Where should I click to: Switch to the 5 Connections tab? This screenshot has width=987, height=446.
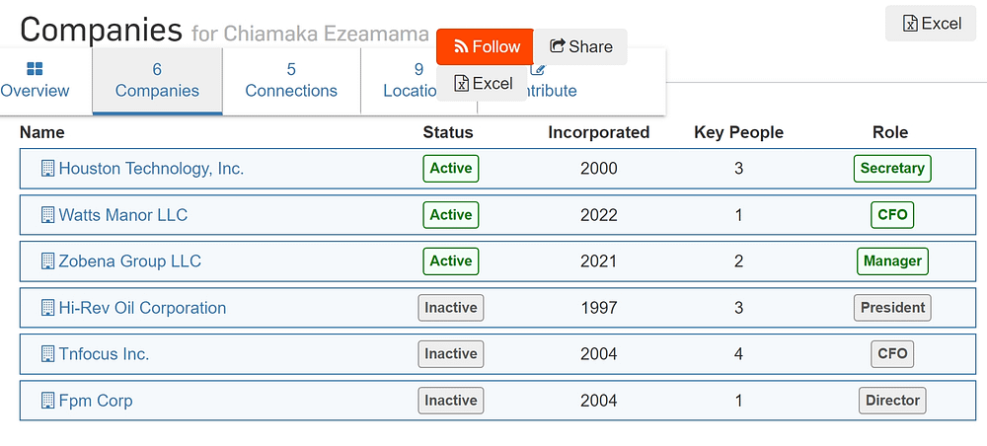coord(291,81)
